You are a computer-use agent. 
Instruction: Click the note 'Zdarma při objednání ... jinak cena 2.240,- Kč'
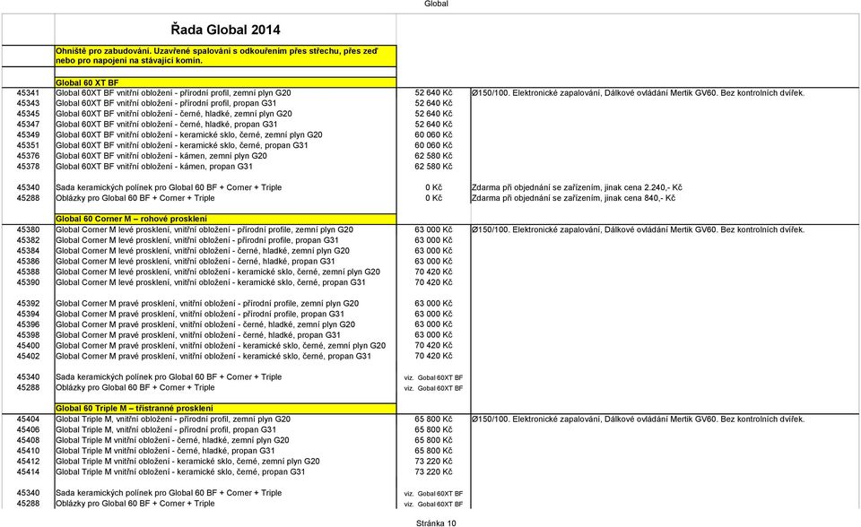pos(577,187)
